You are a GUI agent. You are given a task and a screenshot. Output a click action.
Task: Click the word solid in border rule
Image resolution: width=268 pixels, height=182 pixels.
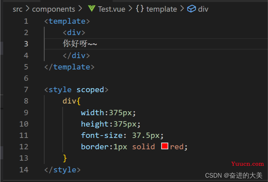[x=144, y=147]
